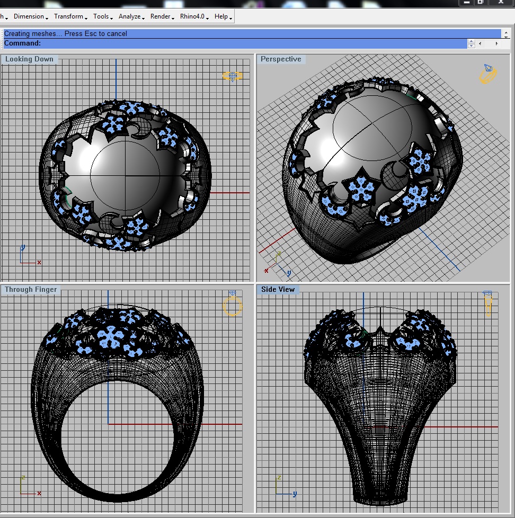Open the Rhino4.0 menu
Image resolution: width=515 pixels, height=518 pixels.
tap(194, 16)
